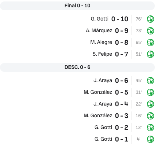
Task: Click the goal ball icon at 16'
Action: pyautogui.click(x=150, y=116)
